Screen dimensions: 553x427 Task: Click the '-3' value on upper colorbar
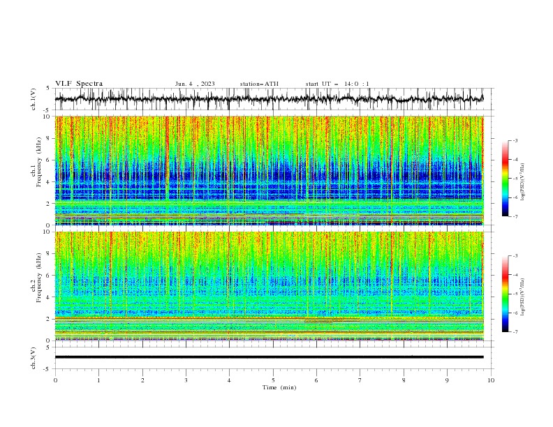[515, 140]
